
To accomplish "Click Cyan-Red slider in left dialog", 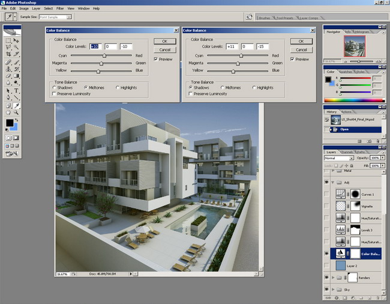I will click(x=104, y=56).
